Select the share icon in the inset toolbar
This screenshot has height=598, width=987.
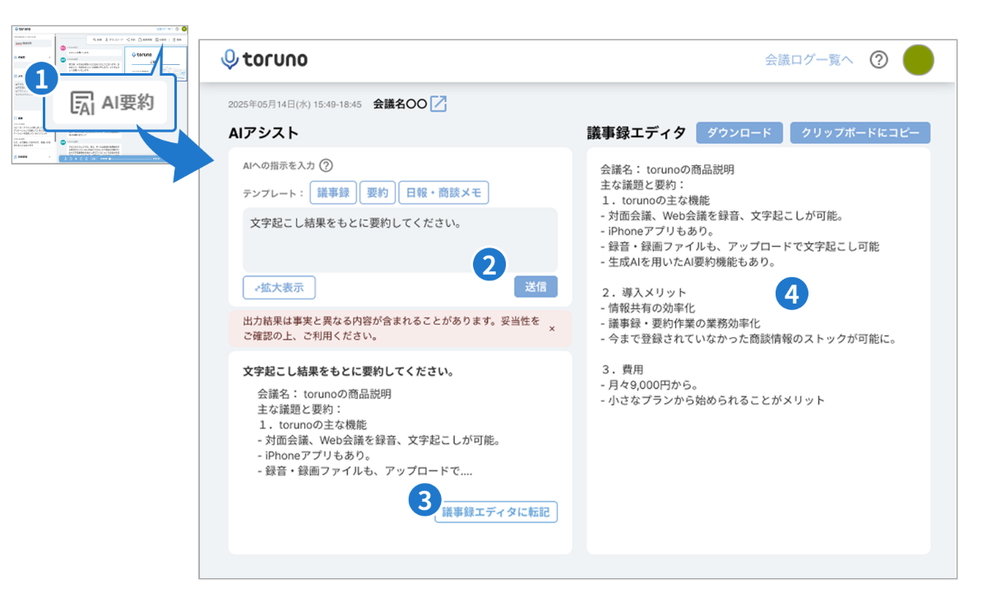[x=128, y=39]
